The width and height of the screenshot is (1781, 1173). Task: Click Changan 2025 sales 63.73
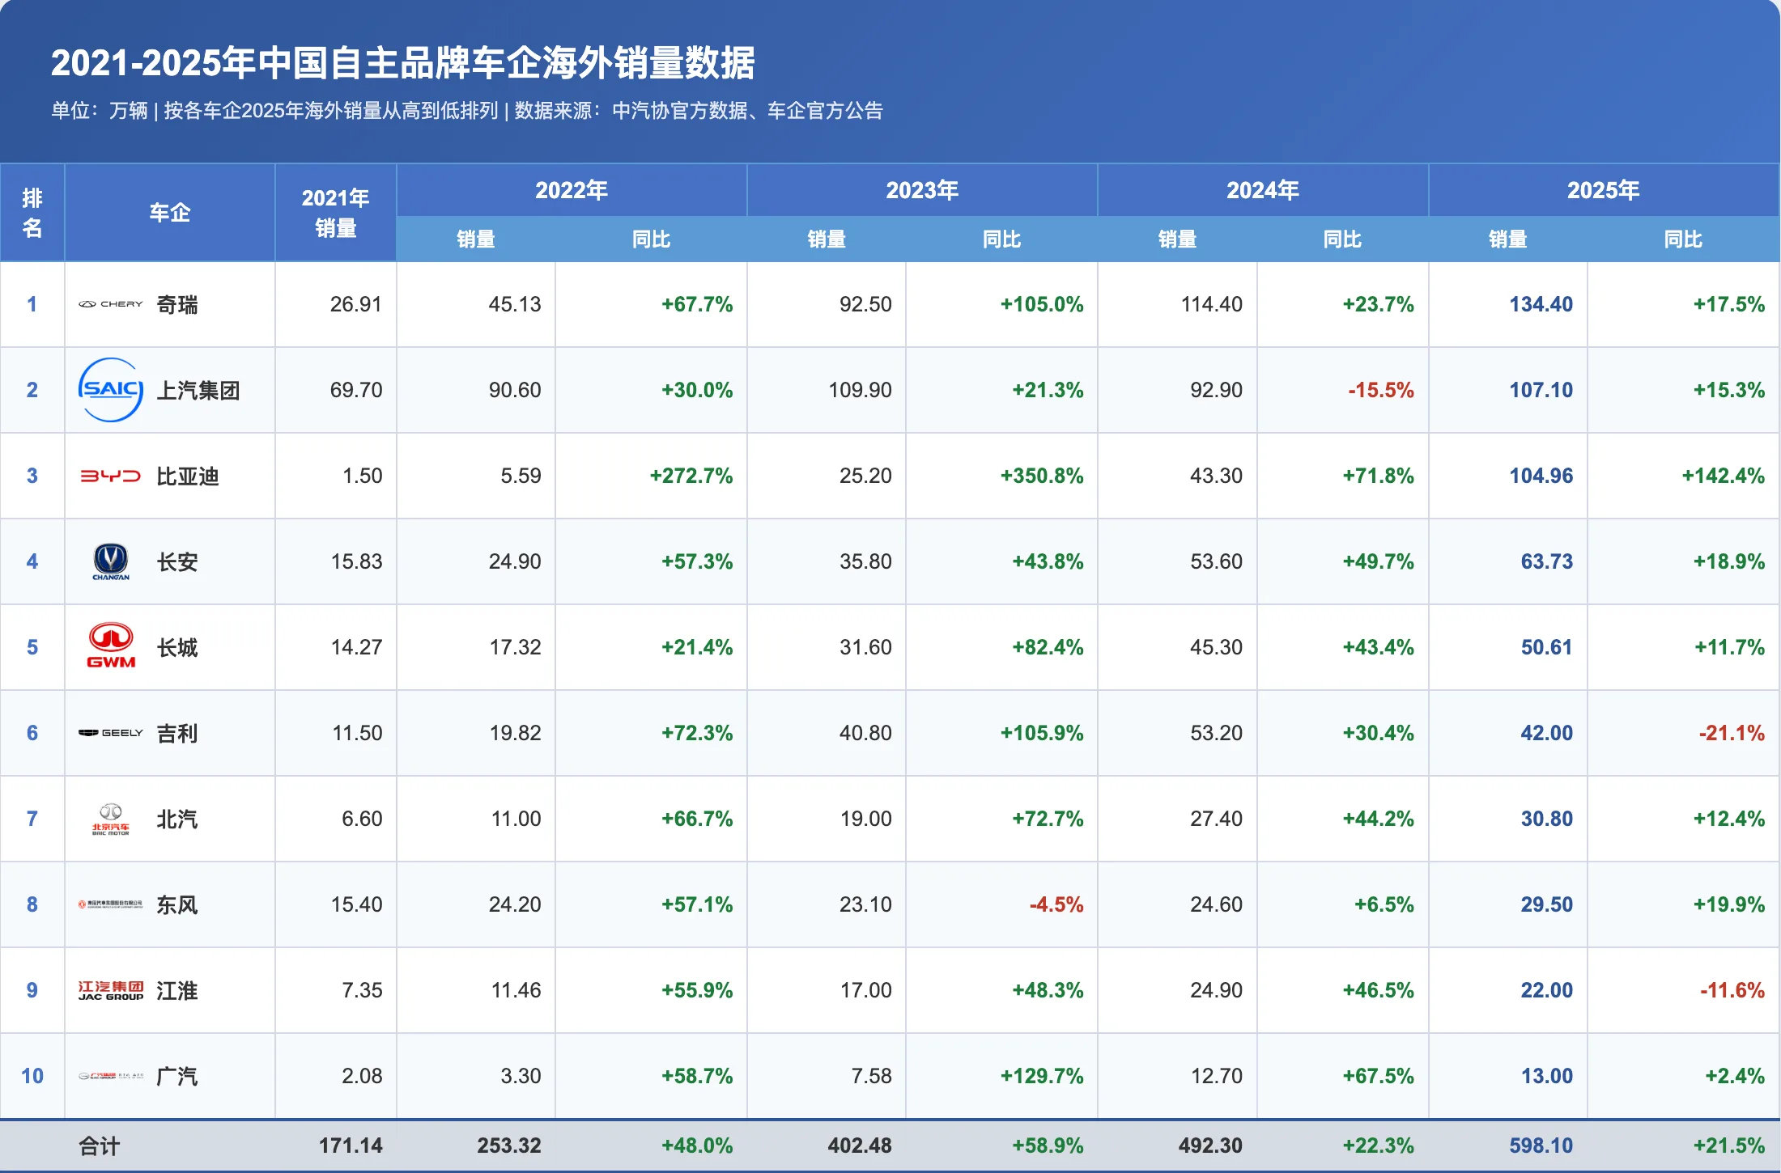coord(1547,561)
